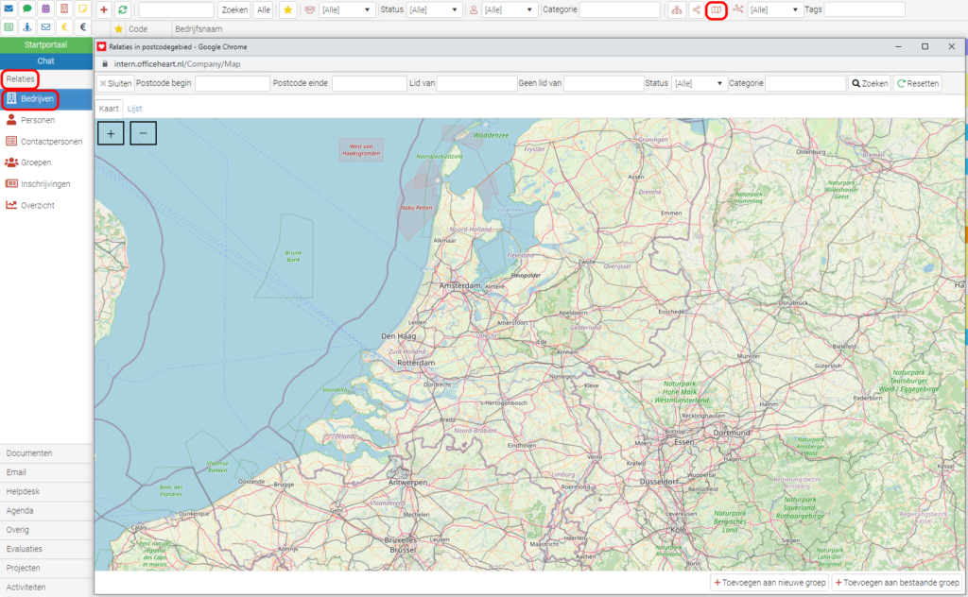Click the Sluiten button
This screenshot has height=597, width=968.
(x=115, y=83)
